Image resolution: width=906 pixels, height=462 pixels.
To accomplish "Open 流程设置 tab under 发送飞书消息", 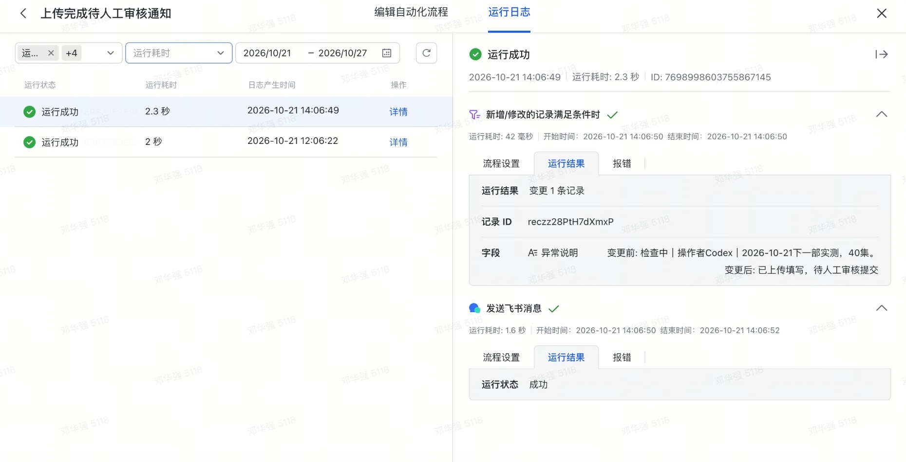I will pos(501,357).
